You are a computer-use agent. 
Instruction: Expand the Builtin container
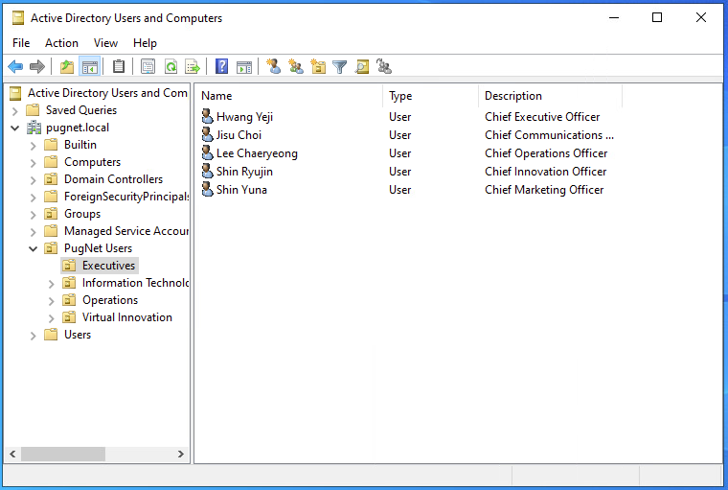(33, 146)
